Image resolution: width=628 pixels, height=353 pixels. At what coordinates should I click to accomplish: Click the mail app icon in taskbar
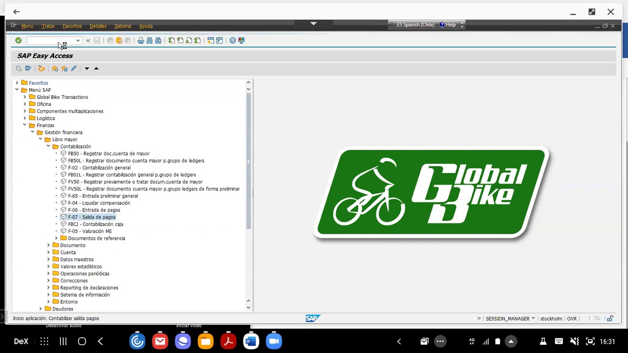pos(160,341)
